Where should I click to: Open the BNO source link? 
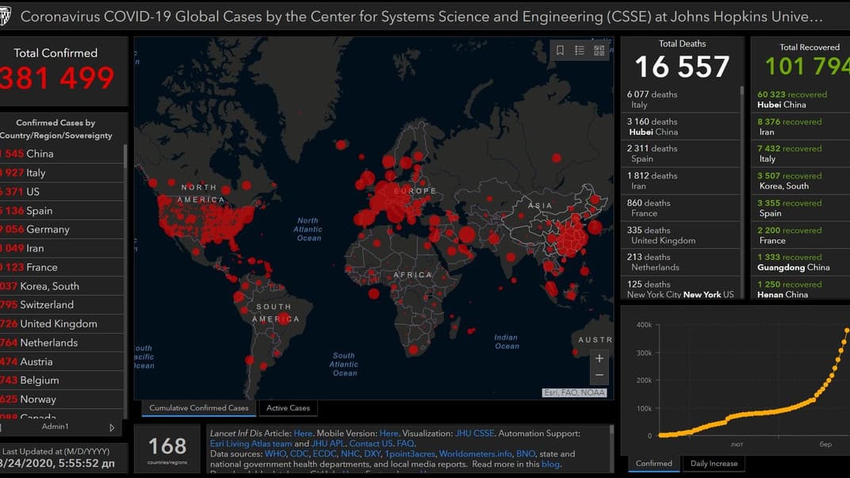pos(525,453)
